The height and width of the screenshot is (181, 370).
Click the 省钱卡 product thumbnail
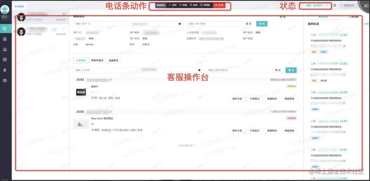coord(81,92)
